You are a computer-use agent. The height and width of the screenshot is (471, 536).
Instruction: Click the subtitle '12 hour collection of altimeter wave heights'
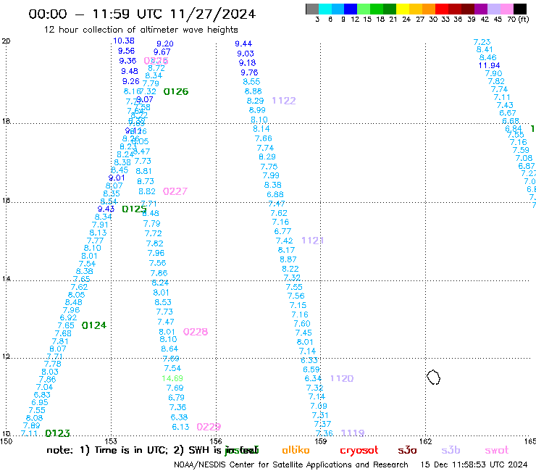141,30
